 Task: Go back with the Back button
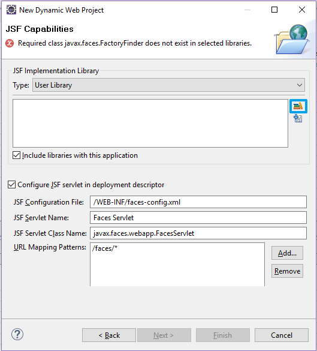109,335
